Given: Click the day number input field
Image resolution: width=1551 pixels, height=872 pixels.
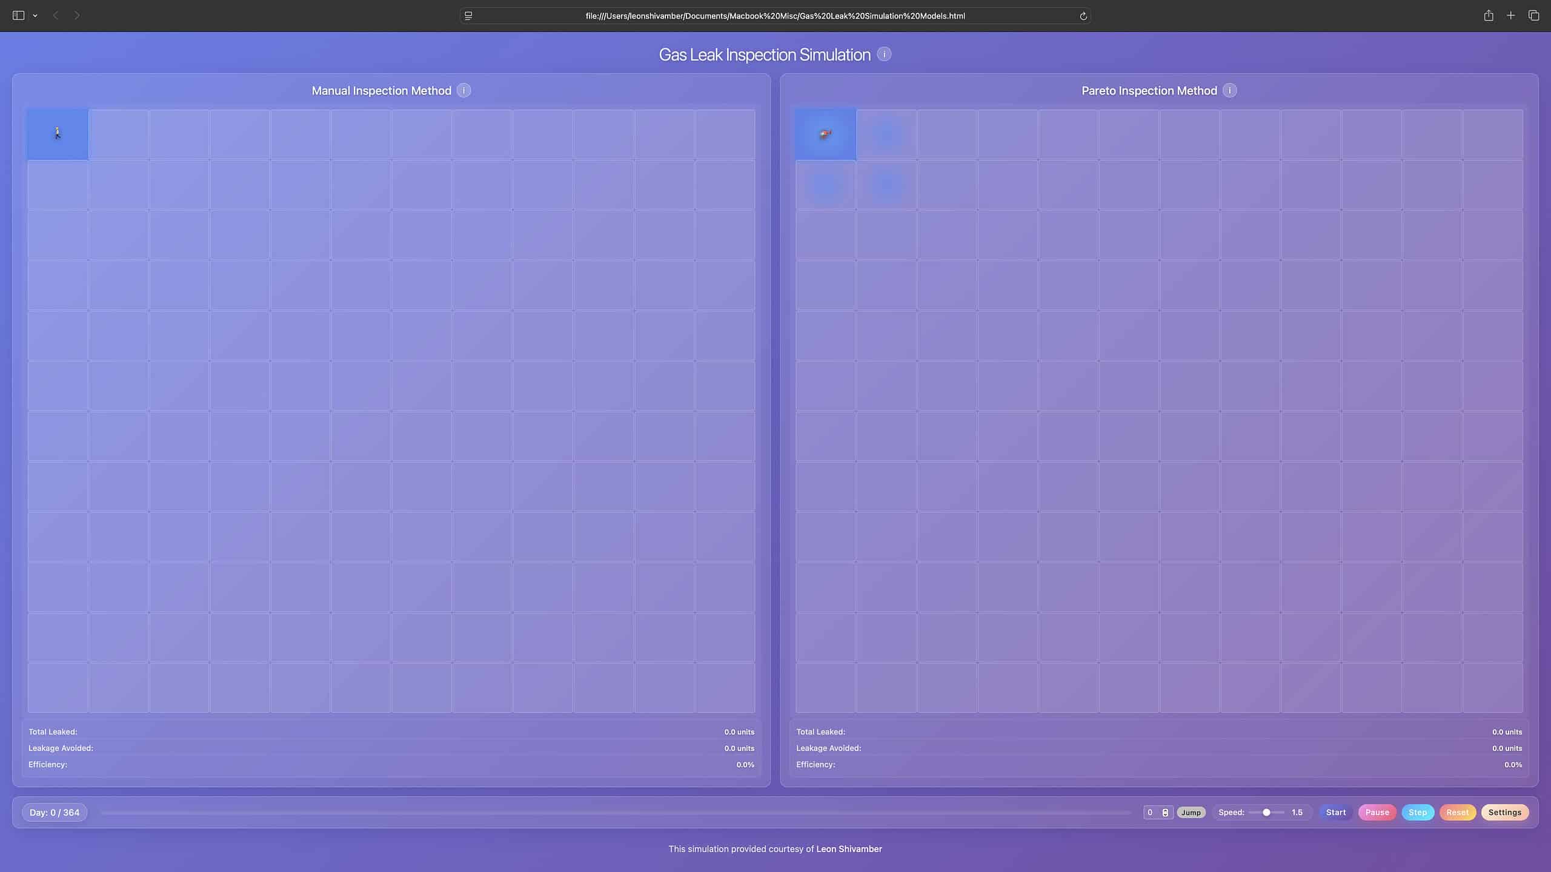Looking at the screenshot, I should (1152, 813).
